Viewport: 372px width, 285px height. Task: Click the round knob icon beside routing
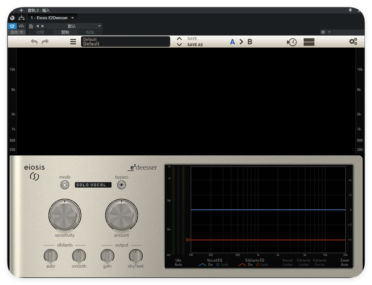tap(12, 18)
